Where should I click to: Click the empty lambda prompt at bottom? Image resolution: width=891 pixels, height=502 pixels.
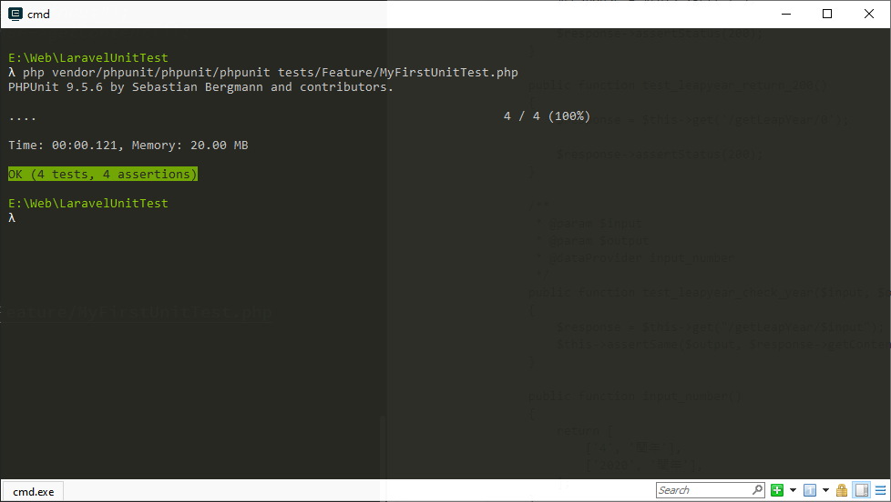pos(12,218)
